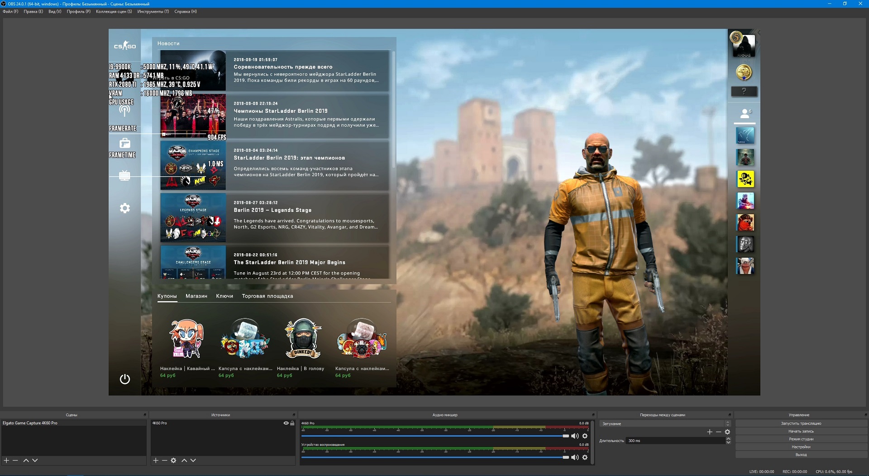869x476 pixels.
Task: Add a new source with the plus icon
Action: coord(156,460)
